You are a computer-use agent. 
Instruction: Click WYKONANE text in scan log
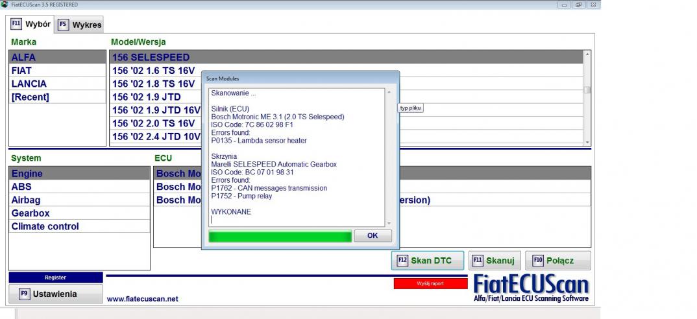[230, 212]
